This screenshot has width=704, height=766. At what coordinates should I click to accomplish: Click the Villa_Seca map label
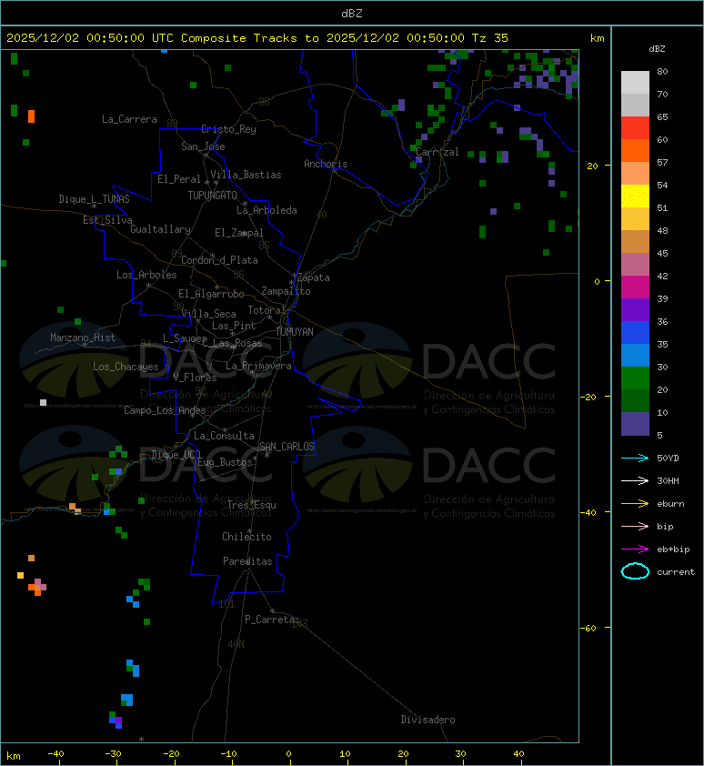coord(208,314)
